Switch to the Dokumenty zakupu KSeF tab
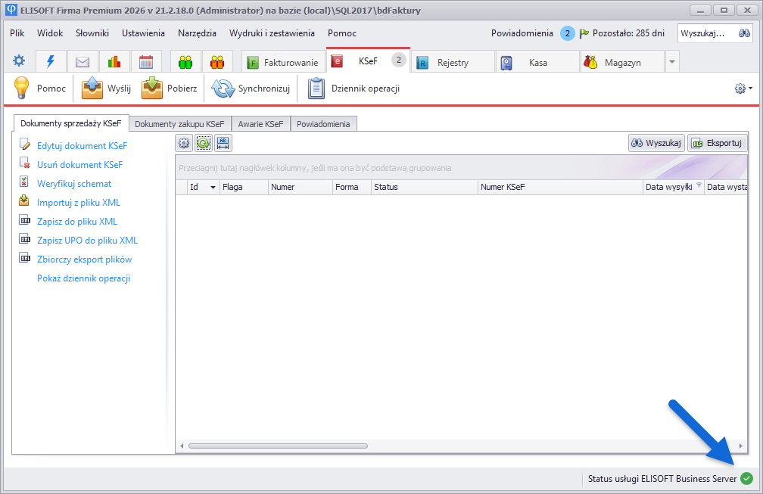763x494 pixels. pyautogui.click(x=179, y=123)
